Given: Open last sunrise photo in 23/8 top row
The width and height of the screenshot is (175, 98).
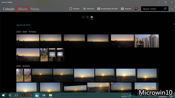Looking at the screenshot, I should point(148,75).
